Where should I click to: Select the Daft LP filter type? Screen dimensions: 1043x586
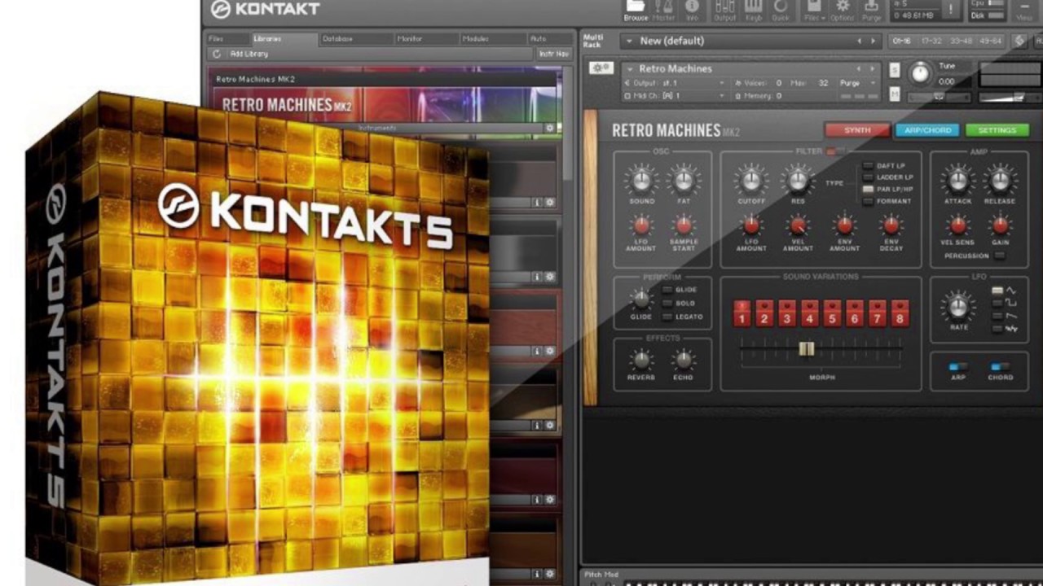click(x=868, y=166)
